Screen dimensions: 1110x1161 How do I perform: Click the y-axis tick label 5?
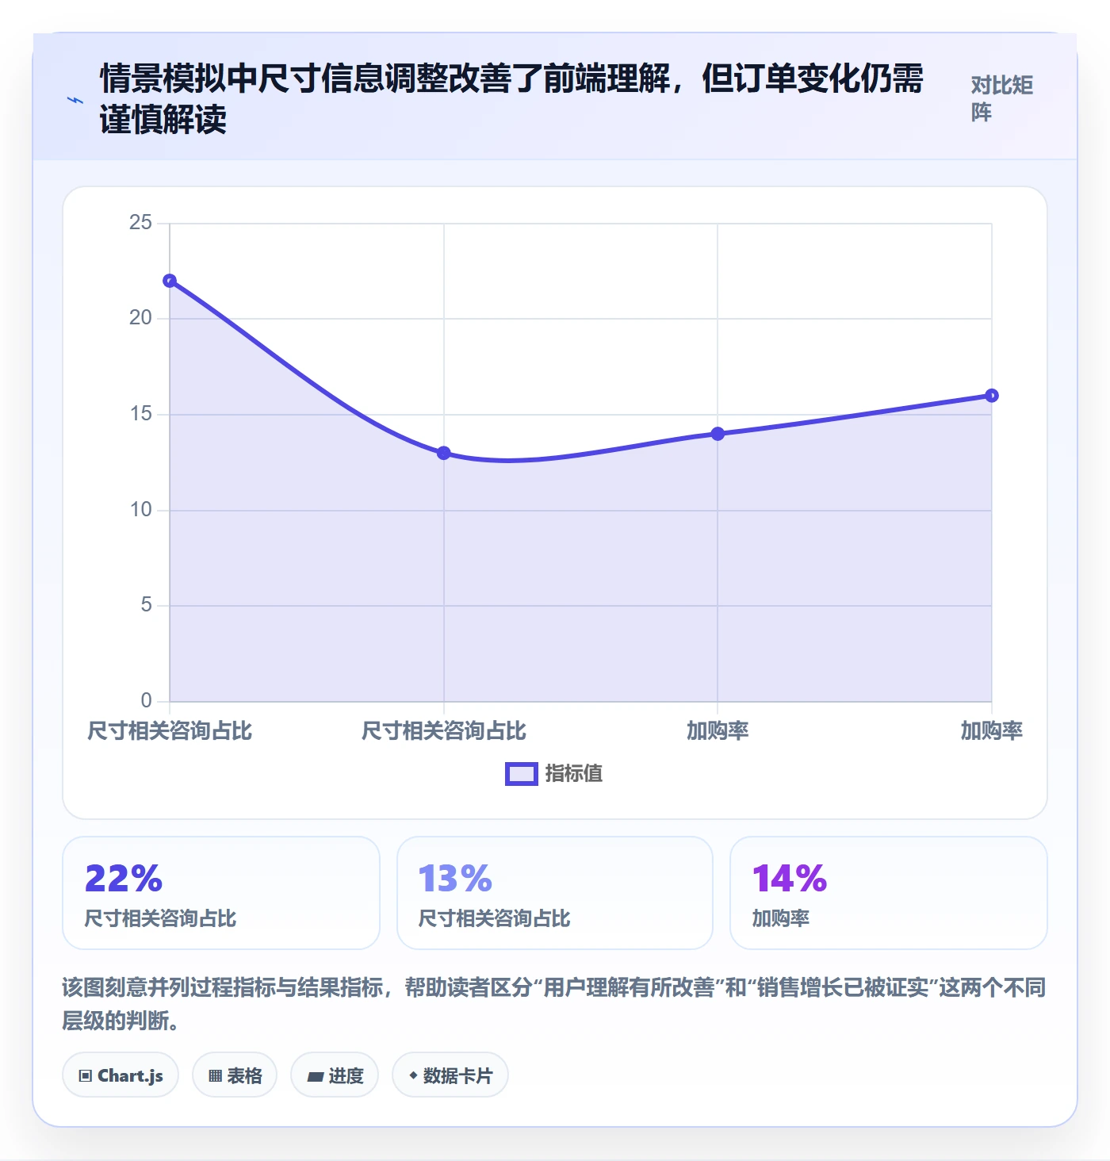(x=146, y=605)
